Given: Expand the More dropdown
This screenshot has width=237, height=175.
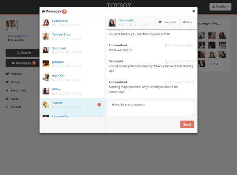Looking at the screenshot, I should pos(187,22).
